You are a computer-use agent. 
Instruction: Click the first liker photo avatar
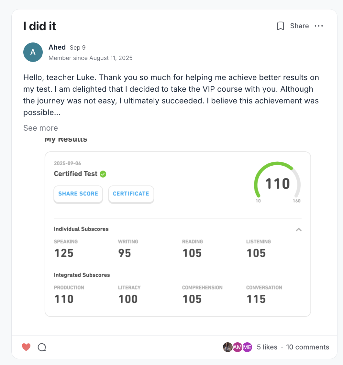(x=228, y=347)
